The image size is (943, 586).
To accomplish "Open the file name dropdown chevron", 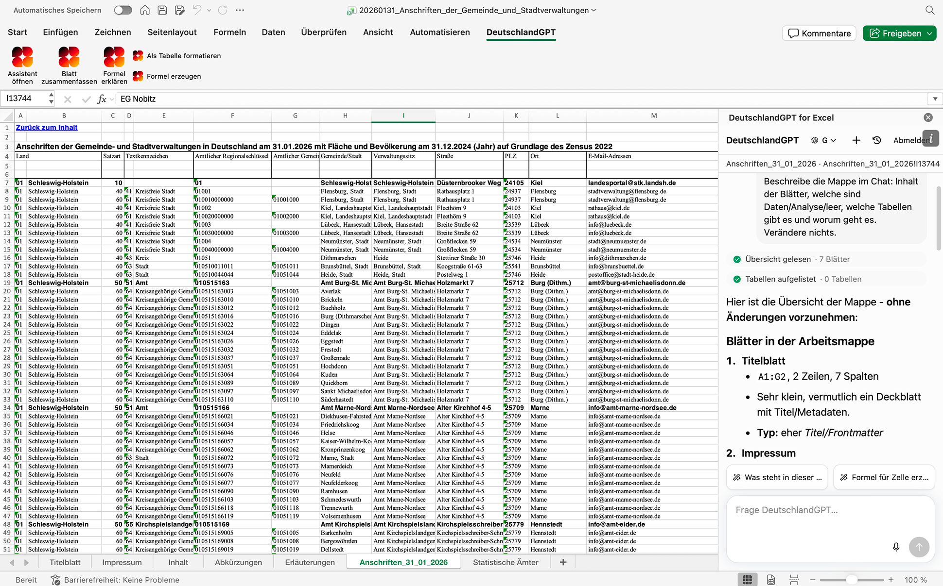I will coord(594,10).
